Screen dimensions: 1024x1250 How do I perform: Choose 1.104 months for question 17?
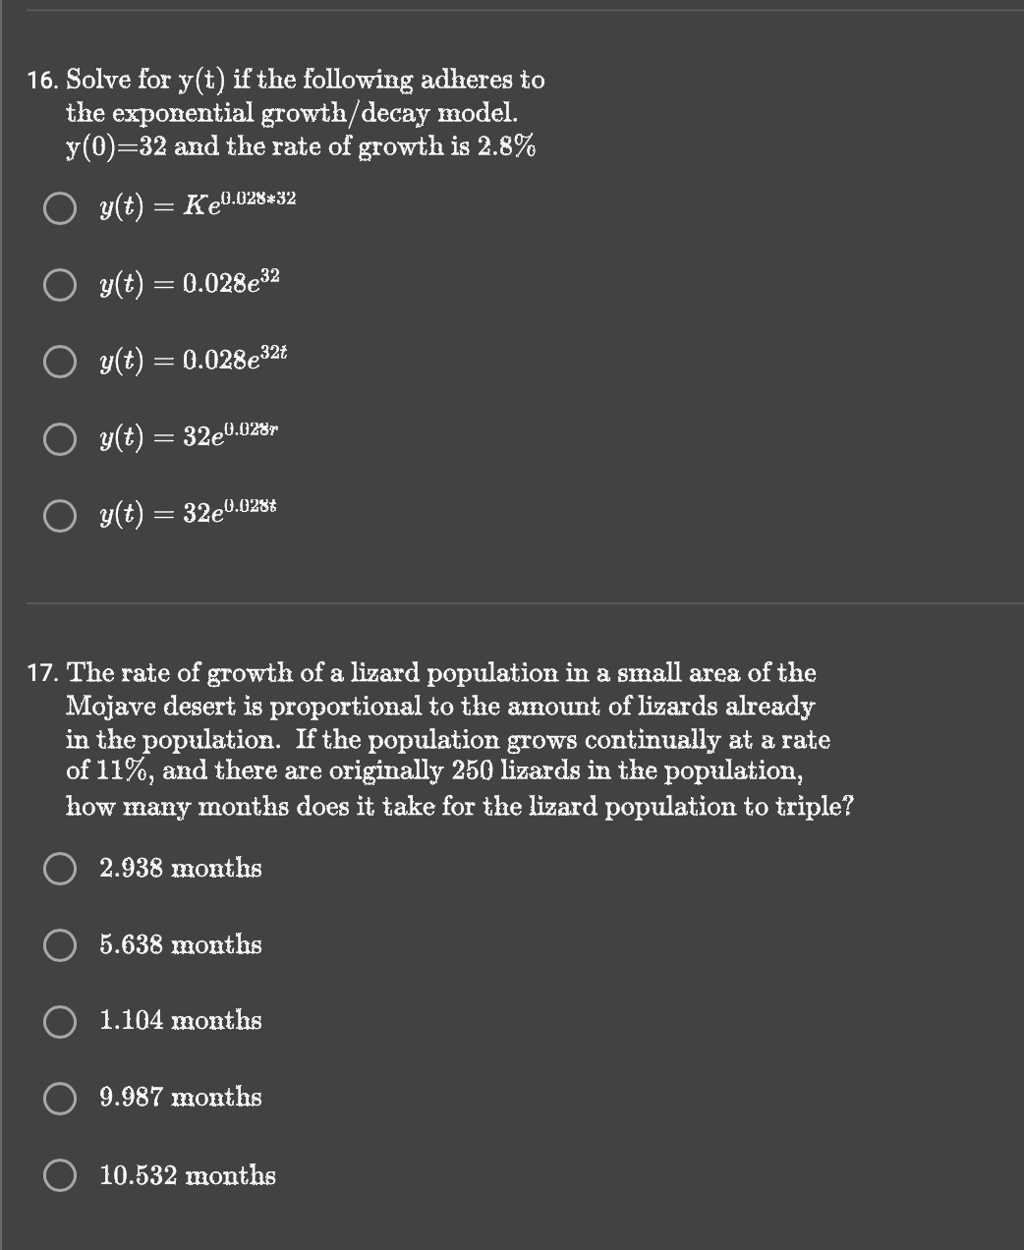[59, 1022]
